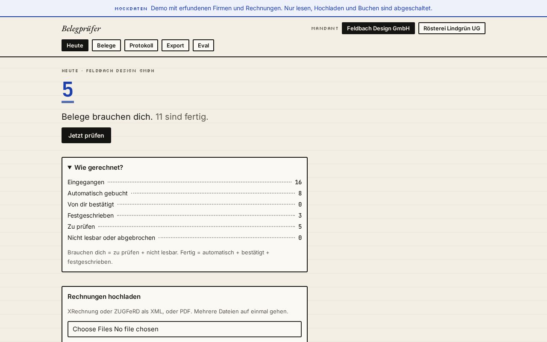Select the Zu prüfen count row
This screenshot has width=547, height=342.
pyautogui.click(x=185, y=227)
